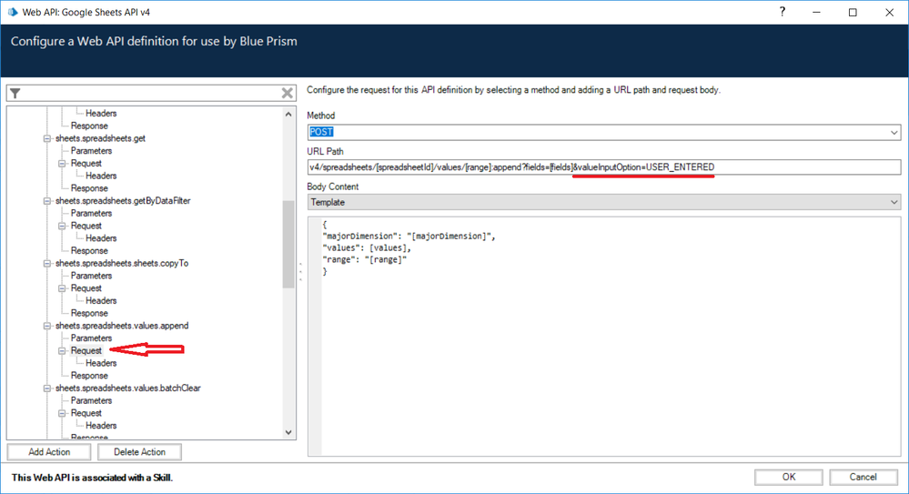Screen dimensions: 909x494
Task: Clear the tree filter with the X icon
Action: point(288,94)
